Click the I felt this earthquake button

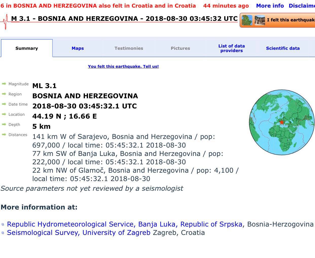(x=277, y=20)
